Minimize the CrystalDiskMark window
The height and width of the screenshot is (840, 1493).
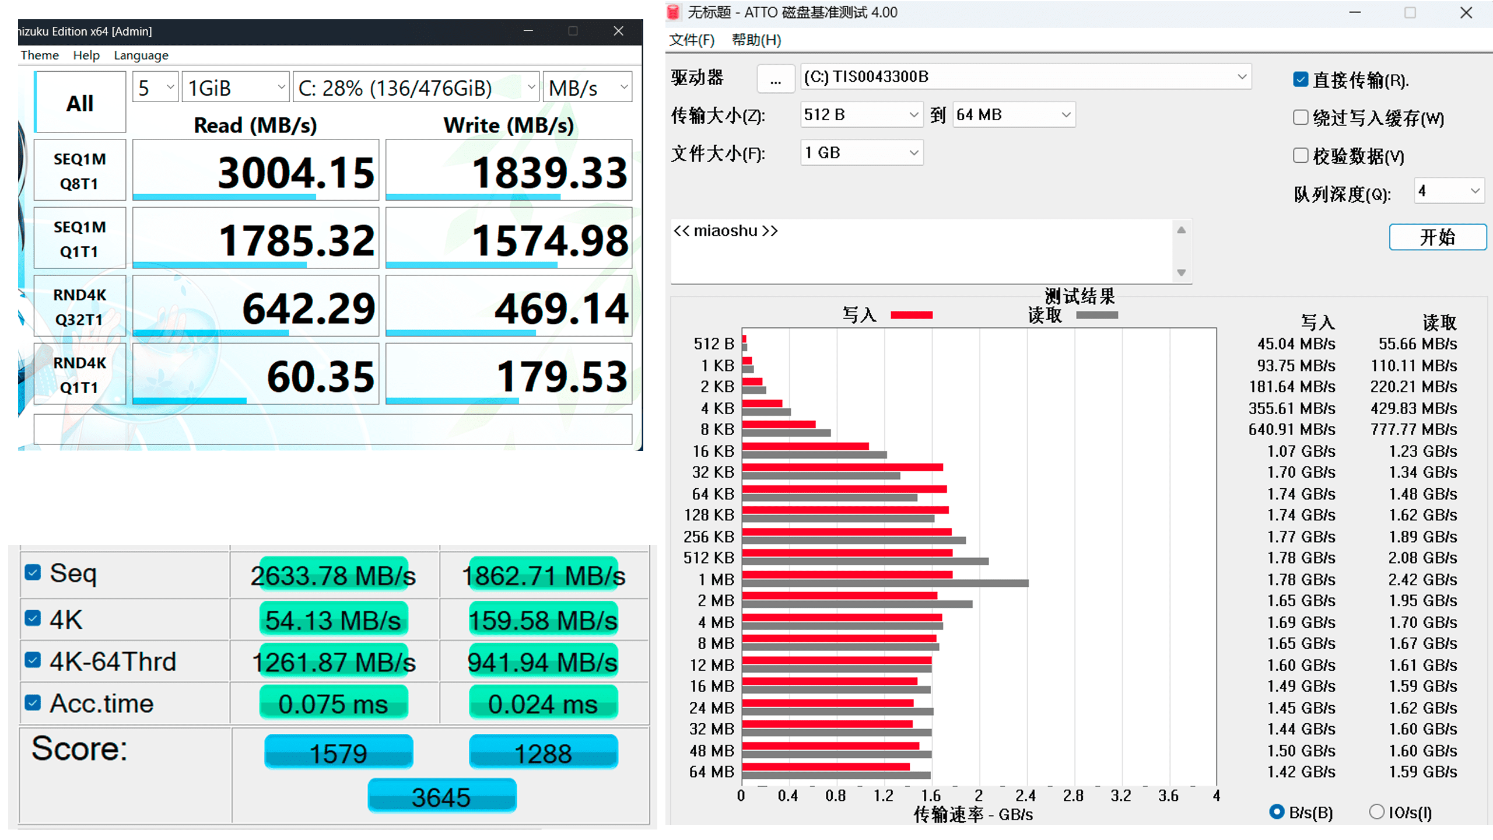click(x=528, y=31)
